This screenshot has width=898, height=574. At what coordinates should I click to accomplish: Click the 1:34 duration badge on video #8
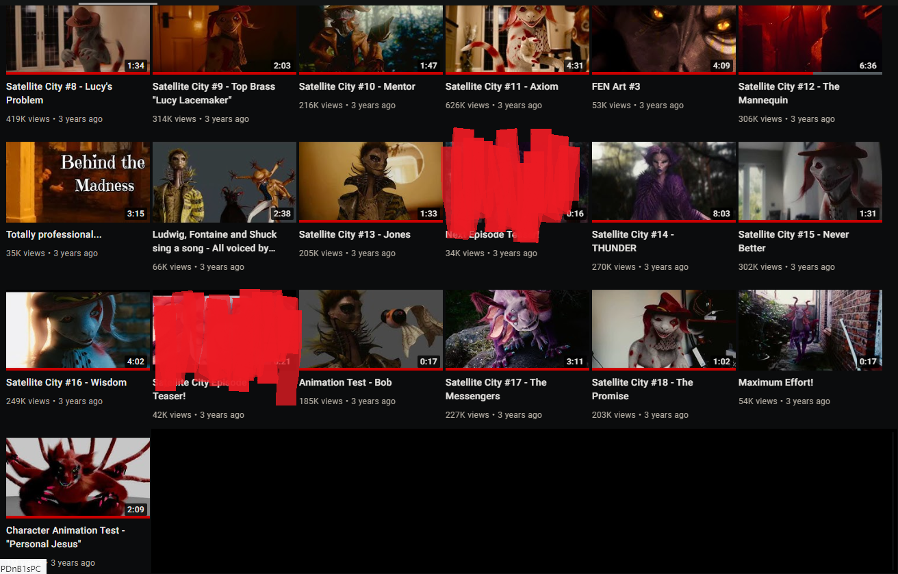136,66
